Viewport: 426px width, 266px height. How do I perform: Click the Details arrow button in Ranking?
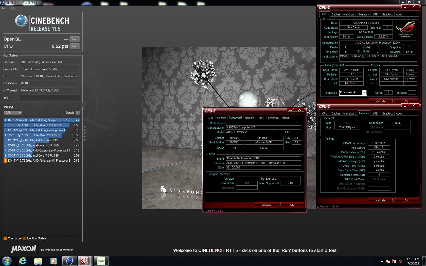(x=78, y=113)
